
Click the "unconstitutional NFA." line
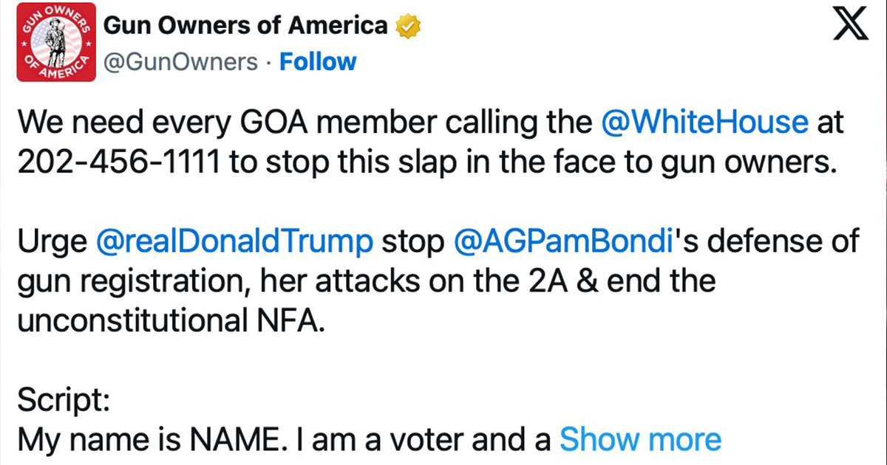[x=170, y=323]
